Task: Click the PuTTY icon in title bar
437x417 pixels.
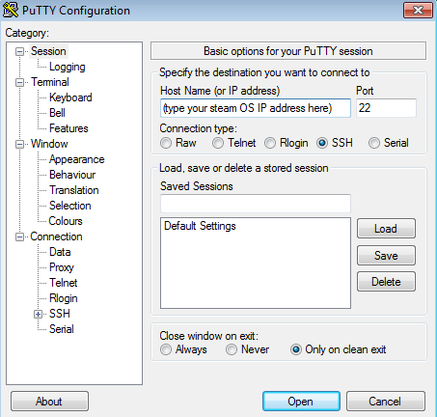Action: pos(11,10)
